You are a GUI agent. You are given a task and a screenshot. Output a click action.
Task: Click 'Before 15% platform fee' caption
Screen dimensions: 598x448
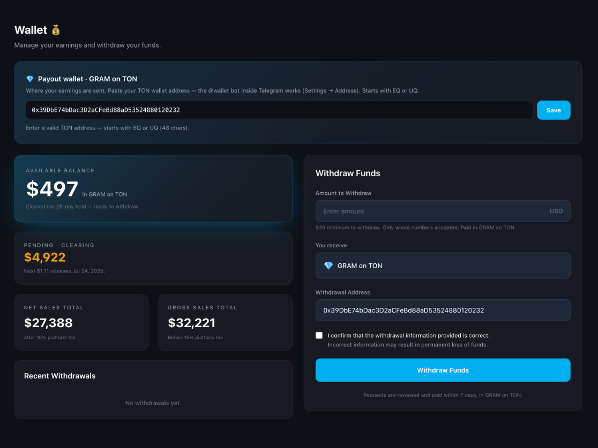tap(195, 338)
